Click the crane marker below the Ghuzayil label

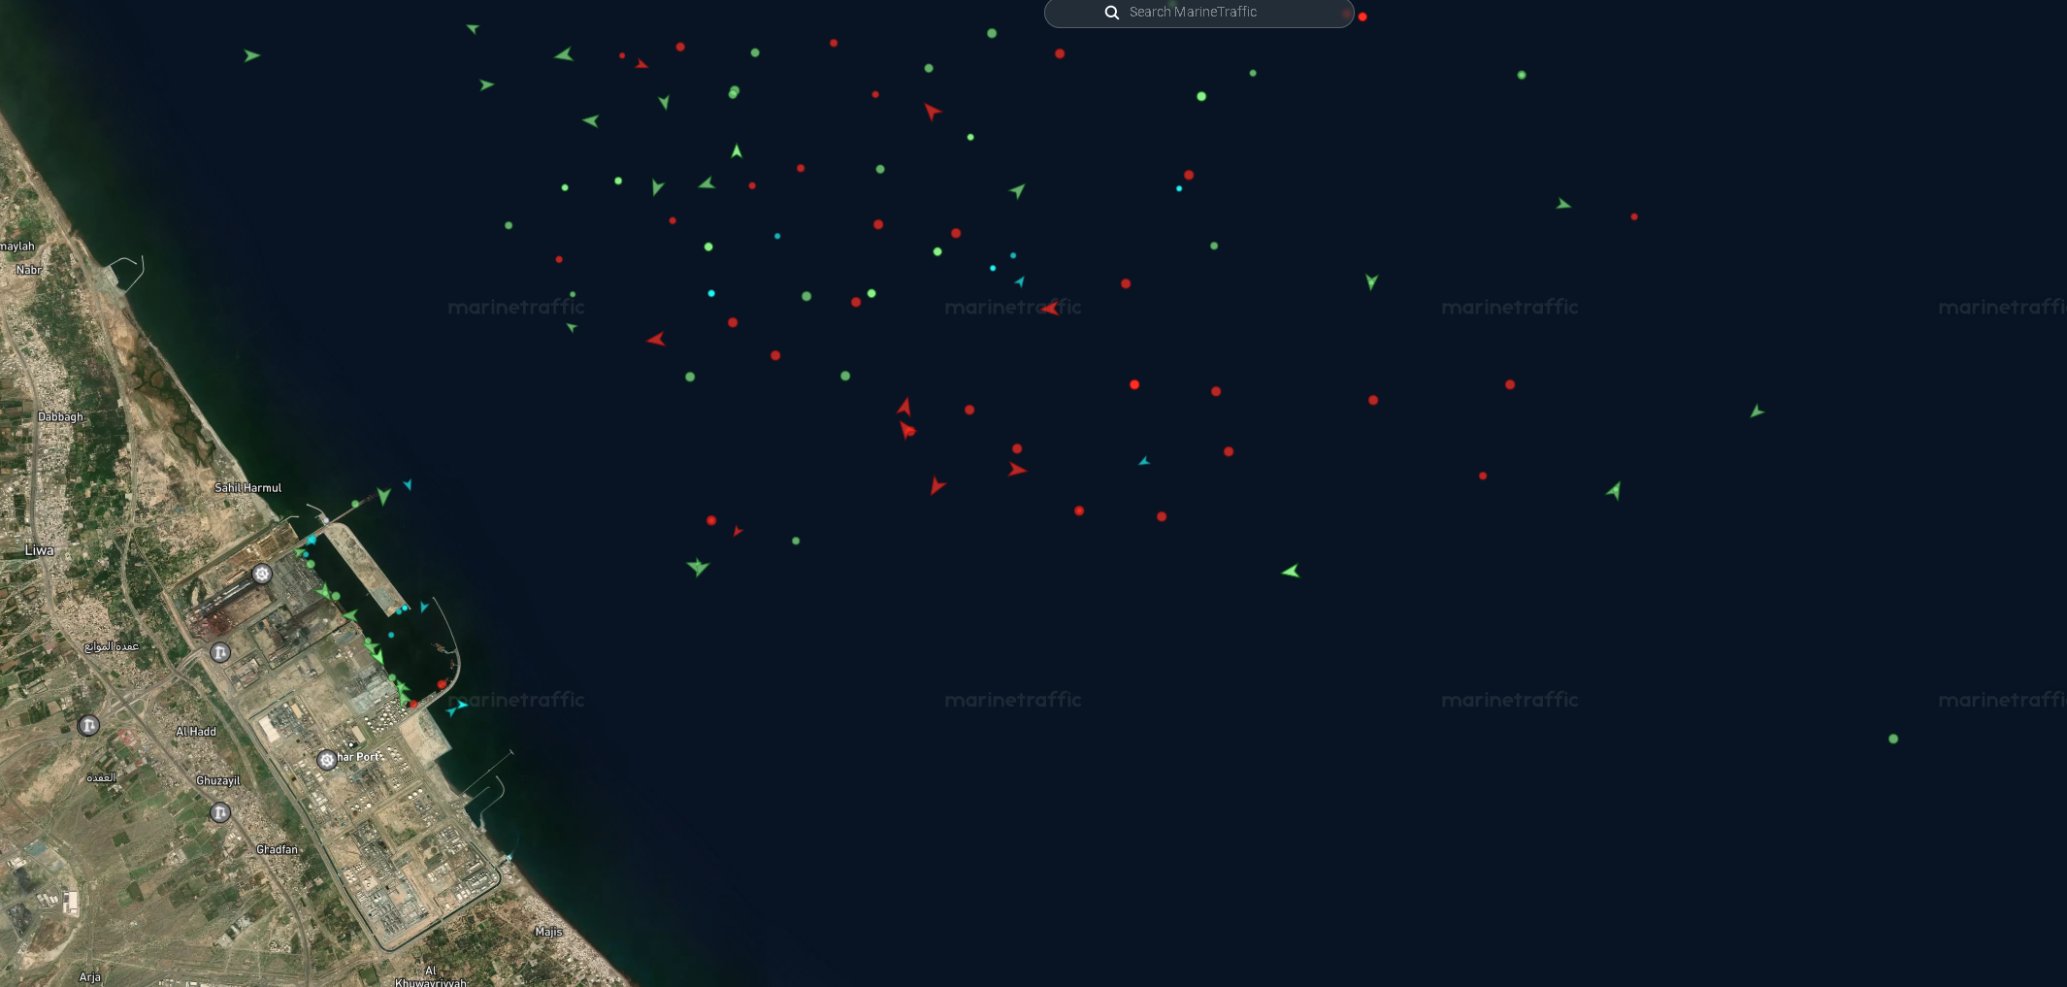tap(220, 812)
